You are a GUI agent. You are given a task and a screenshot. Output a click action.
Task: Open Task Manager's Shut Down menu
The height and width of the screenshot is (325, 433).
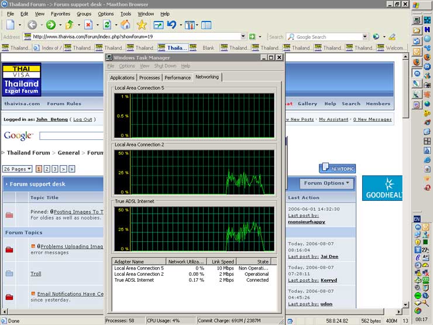(x=165, y=66)
